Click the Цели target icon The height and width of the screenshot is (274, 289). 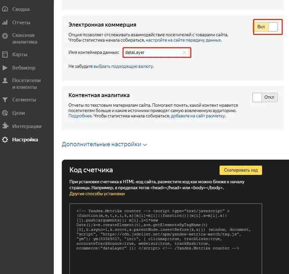[5, 113]
